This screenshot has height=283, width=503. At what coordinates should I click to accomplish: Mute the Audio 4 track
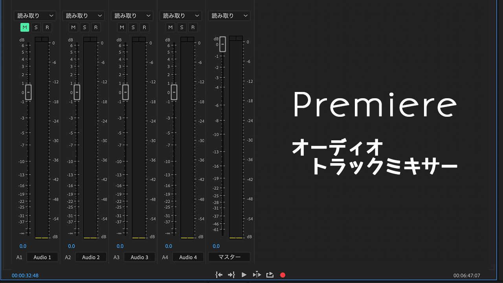coord(171,27)
